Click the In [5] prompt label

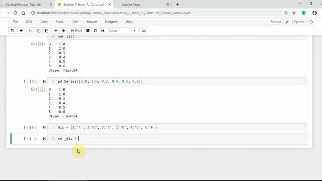tap(31, 81)
